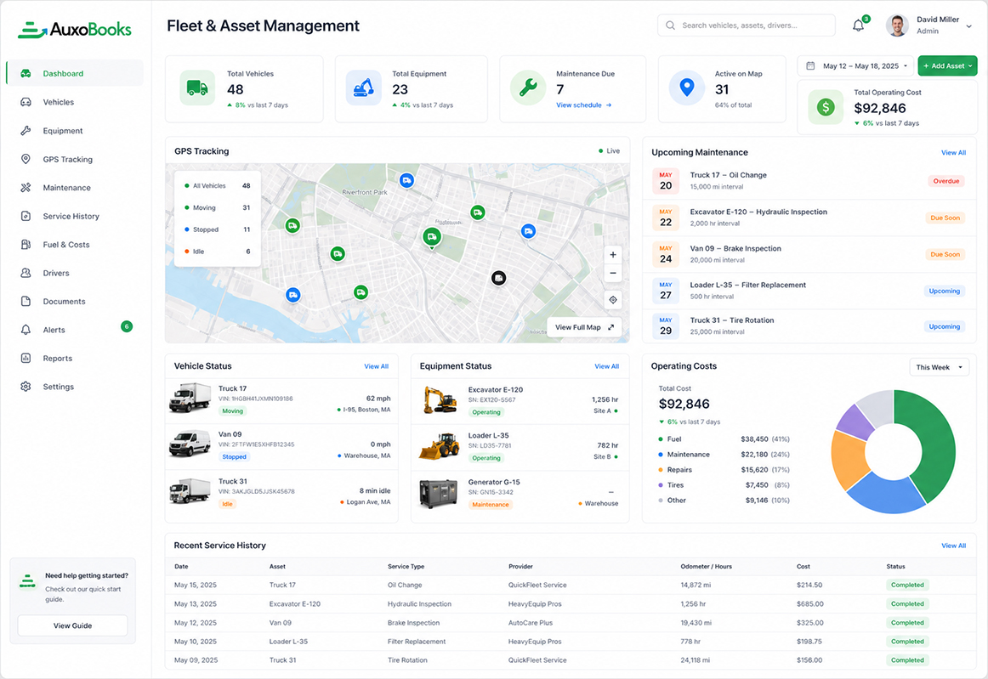
Task: Click the calendar icon in date range
Action: coord(810,65)
